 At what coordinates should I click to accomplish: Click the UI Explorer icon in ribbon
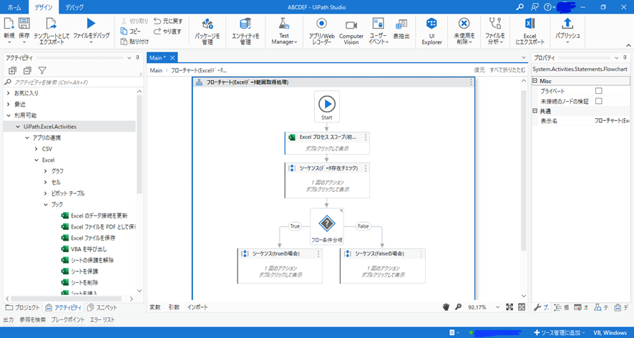pyautogui.click(x=431, y=26)
